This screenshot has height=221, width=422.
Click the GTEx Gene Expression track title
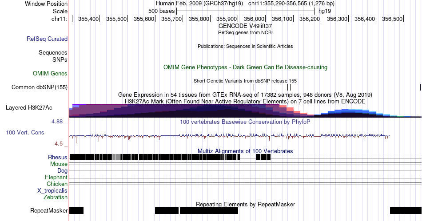point(245,95)
